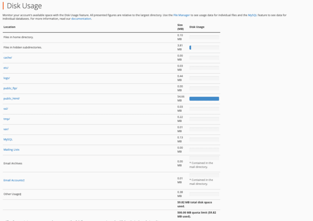
Task: Open the File Manager link
Action: 181,15
